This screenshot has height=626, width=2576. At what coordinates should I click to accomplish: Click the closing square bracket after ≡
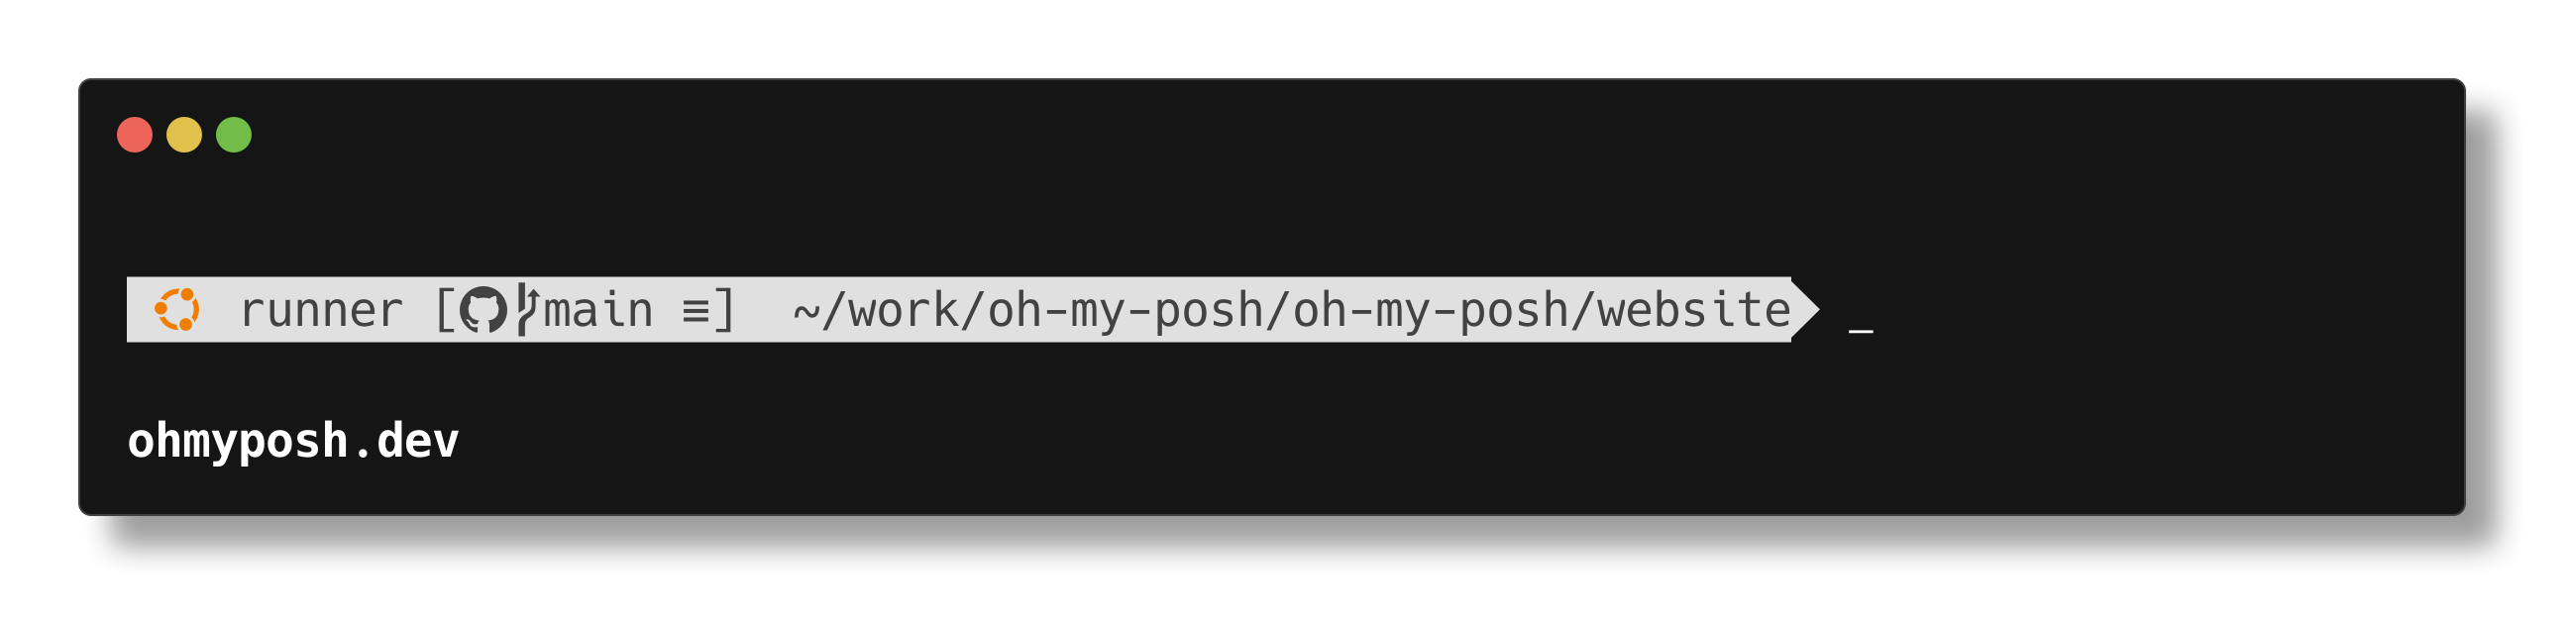725,310
